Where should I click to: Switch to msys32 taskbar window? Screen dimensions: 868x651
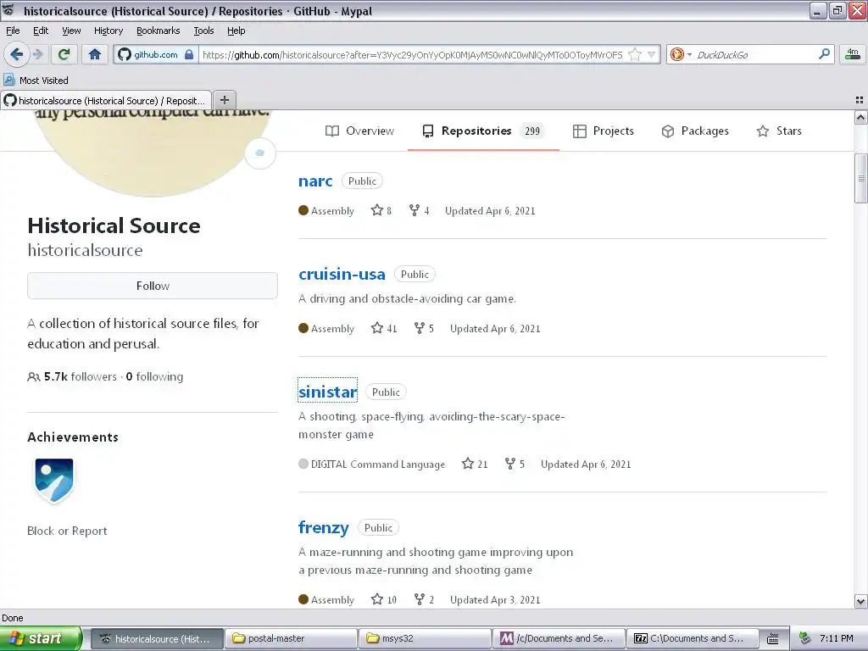425,638
